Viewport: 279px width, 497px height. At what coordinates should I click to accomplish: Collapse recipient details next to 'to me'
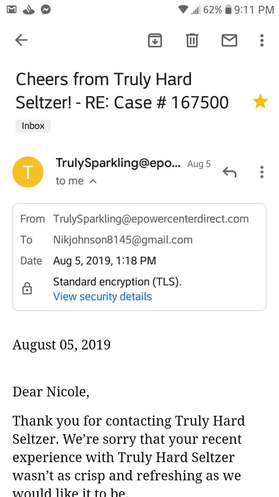coord(93,181)
